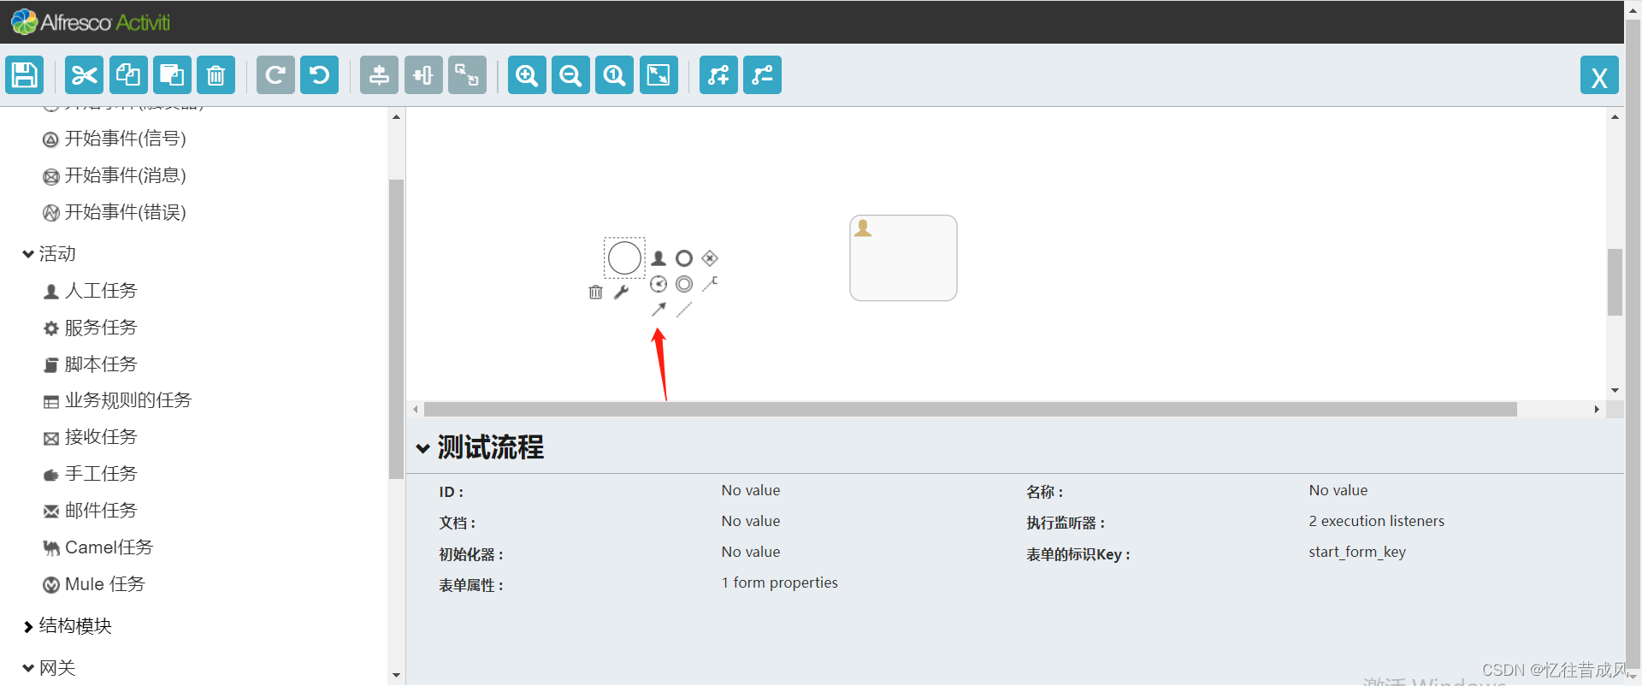Paste using the toolbar paste icon
The image size is (1642, 686).
[172, 75]
